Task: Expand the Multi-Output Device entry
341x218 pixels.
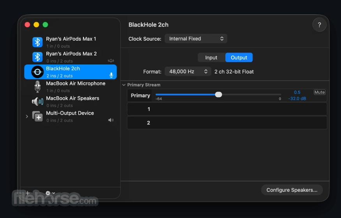Action: (x=27, y=117)
